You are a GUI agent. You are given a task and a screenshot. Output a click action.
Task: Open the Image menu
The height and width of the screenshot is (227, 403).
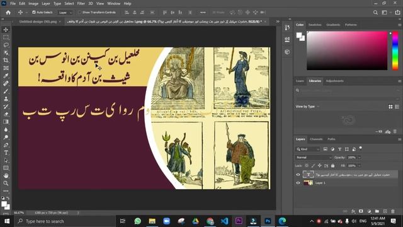click(x=33, y=4)
